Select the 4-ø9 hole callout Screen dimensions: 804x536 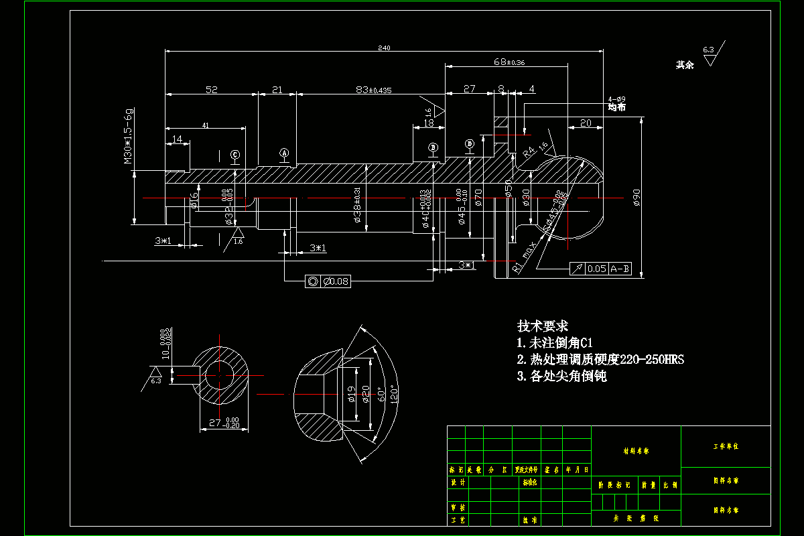point(616,98)
